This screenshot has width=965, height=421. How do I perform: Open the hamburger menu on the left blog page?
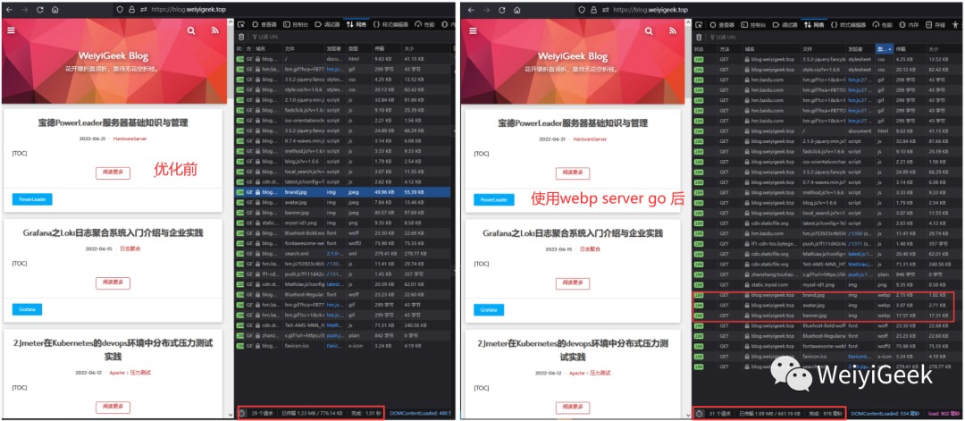9,30
